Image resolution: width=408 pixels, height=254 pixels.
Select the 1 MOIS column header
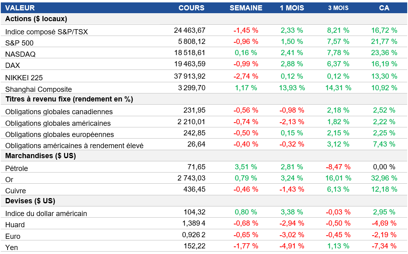[x=292, y=8]
